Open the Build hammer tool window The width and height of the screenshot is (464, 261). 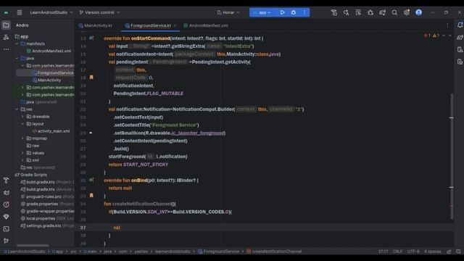click(6, 181)
